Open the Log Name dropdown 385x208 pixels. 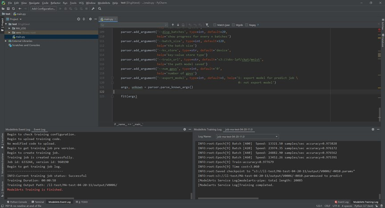[247, 136]
